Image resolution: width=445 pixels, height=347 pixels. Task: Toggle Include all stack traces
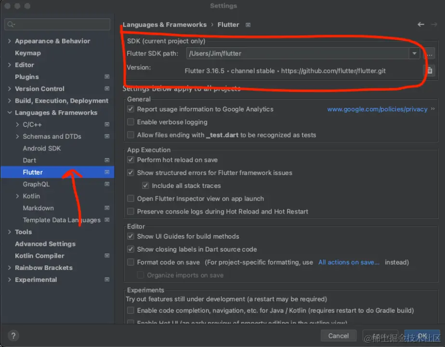coord(145,186)
